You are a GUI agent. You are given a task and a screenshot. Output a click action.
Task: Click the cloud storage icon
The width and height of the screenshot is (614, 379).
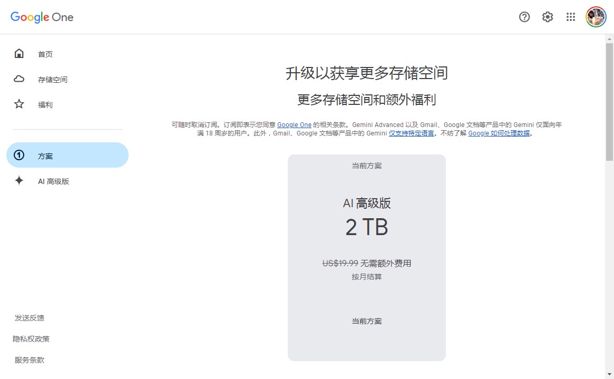coord(19,79)
